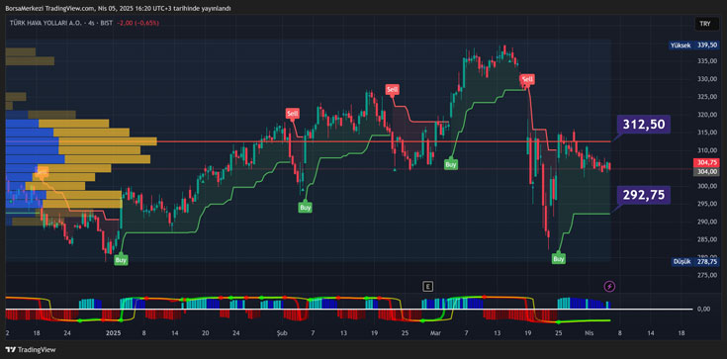Click the 315,00 price axis label
Viewport: 727px width, 359px height.
pyautogui.click(x=707, y=133)
